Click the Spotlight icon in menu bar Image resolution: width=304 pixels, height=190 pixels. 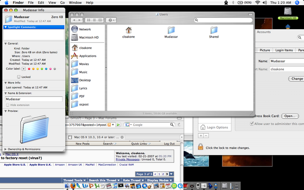click(297, 3)
